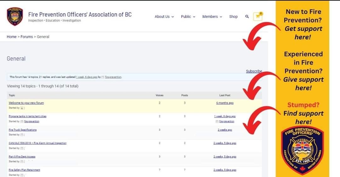Viewport: 340px width, 177px height.
Task: Click Viewing 14 topics count text
Action: [x=43, y=86]
